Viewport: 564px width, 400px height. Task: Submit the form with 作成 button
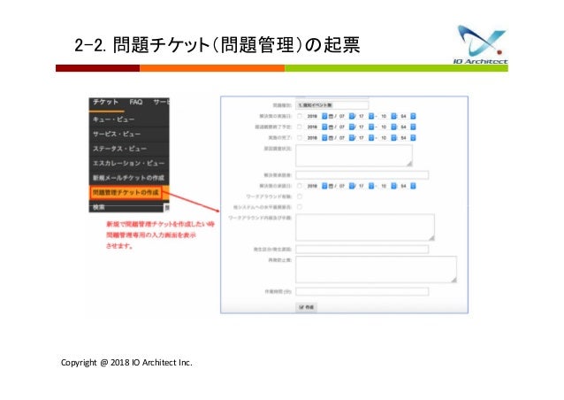click(307, 307)
